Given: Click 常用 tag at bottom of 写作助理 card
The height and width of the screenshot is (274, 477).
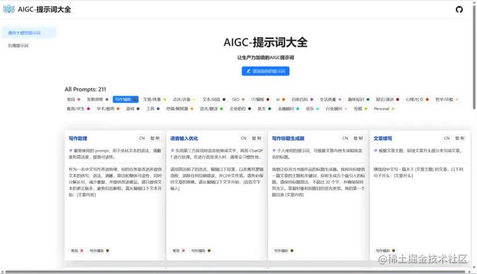Looking at the screenshot, I should coord(76,250).
